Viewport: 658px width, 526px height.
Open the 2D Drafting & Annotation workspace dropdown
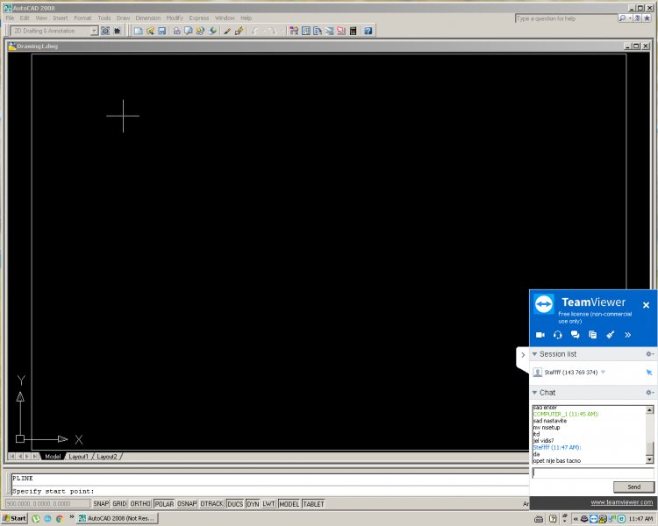(x=94, y=31)
